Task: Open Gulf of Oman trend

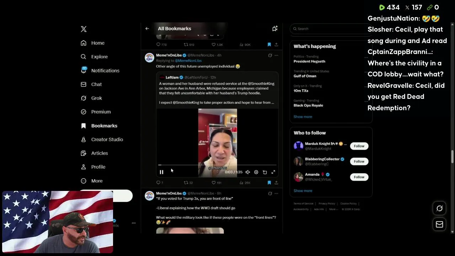Action: 305,76
